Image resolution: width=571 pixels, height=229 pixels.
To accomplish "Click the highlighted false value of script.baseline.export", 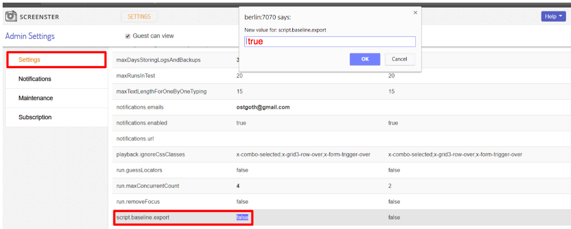I will (242, 218).
